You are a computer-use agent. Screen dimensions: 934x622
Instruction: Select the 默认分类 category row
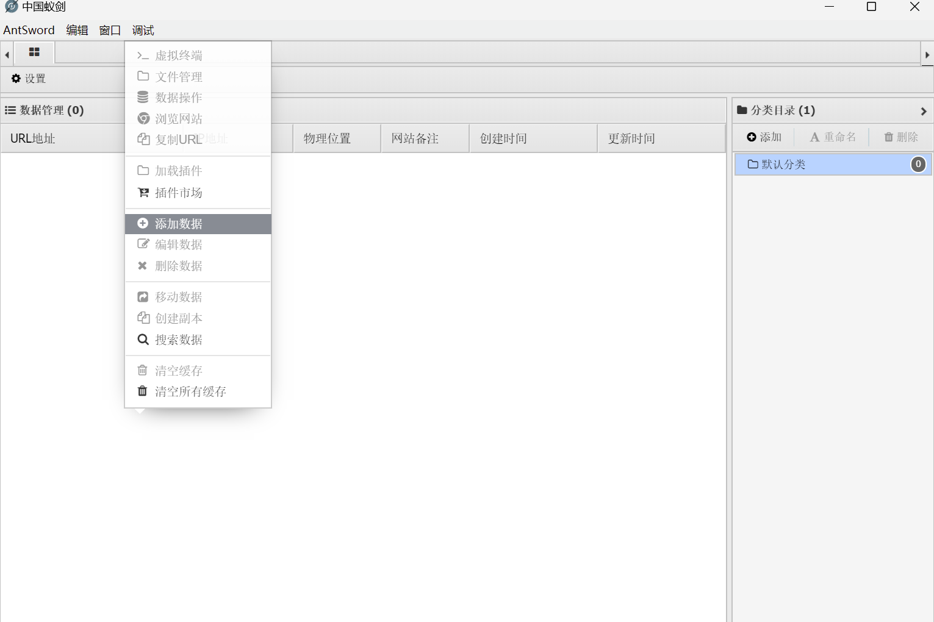point(833,164)
